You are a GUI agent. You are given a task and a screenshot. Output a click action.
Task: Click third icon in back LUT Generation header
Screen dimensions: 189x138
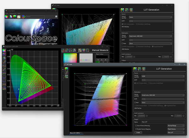pyautogui.click(x=131, y=10)
